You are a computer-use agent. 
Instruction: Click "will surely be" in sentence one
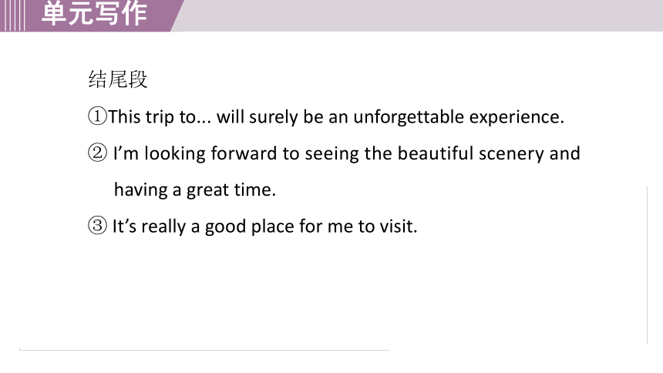point(270,117)
